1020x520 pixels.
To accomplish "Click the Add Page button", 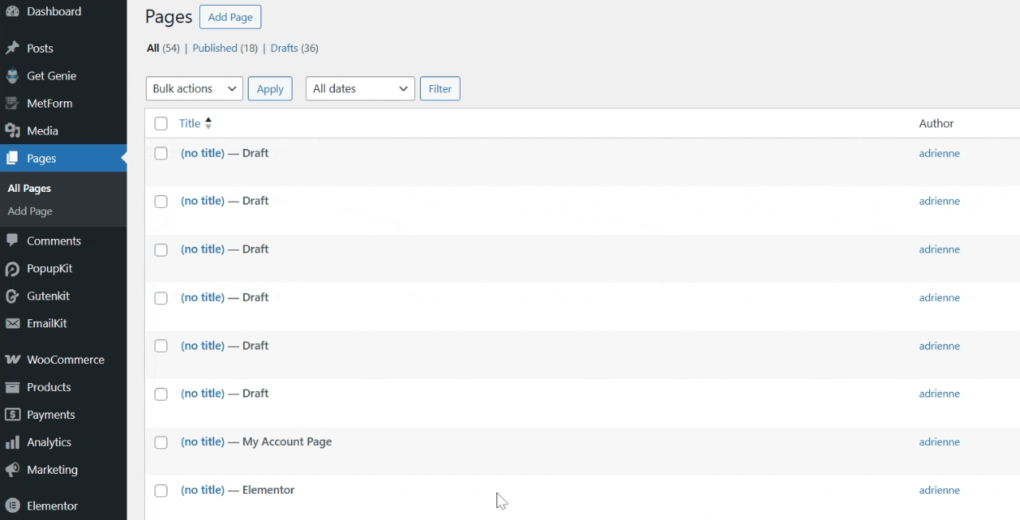I will point(229,17).
